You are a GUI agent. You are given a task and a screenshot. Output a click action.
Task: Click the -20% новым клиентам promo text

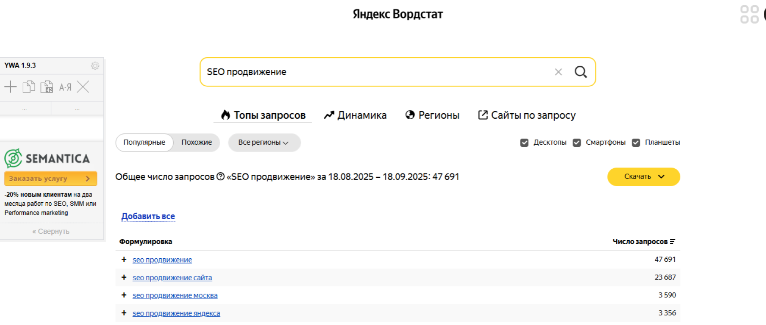pos(50,204)
